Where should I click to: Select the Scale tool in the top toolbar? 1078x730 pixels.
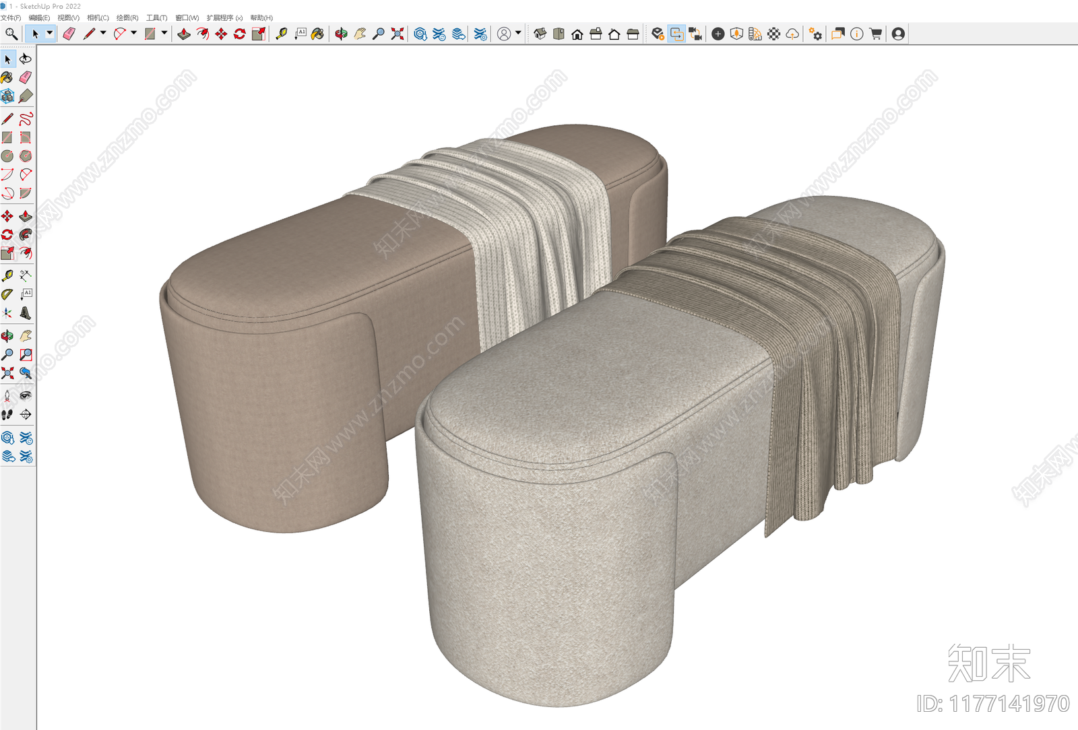pos(258,34)
